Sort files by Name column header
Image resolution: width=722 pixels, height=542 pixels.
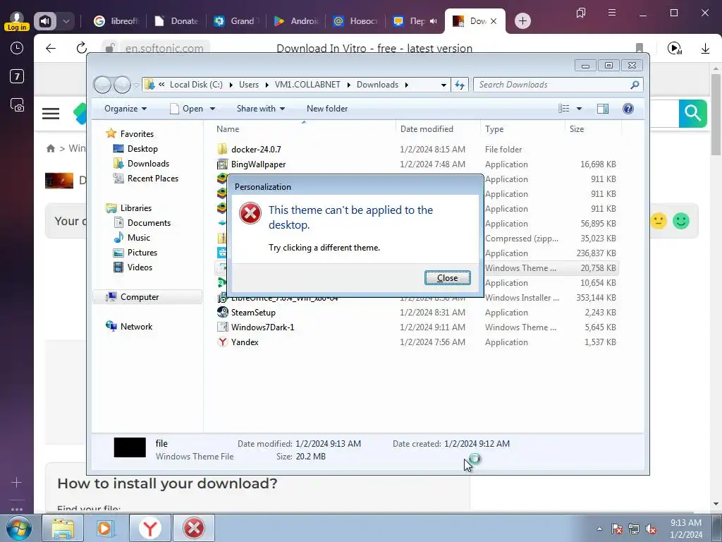228,130
